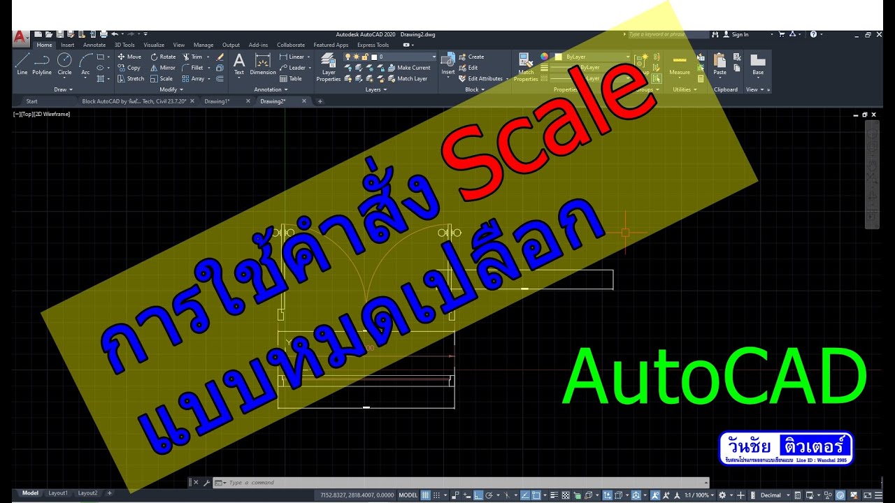This screenshot has width=895, height=503.
Task: Activate the Move command
Action: coord(129,57)
